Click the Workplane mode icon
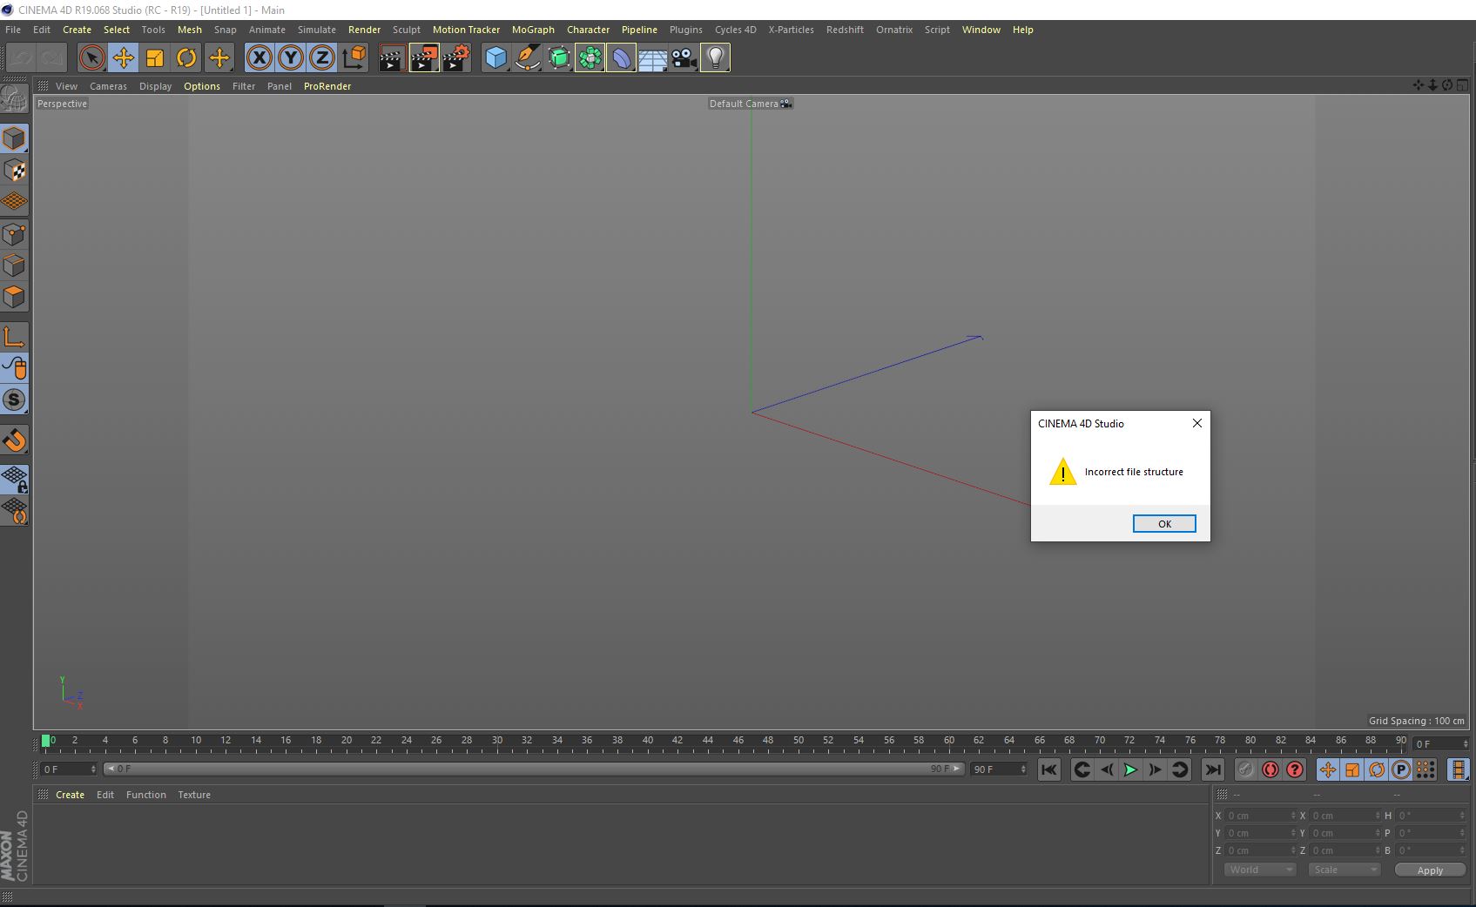This screenshot has width=1476, height=907. point(15,202)
